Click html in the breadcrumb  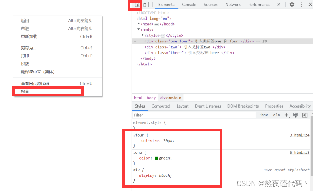(x=138, y=98)
